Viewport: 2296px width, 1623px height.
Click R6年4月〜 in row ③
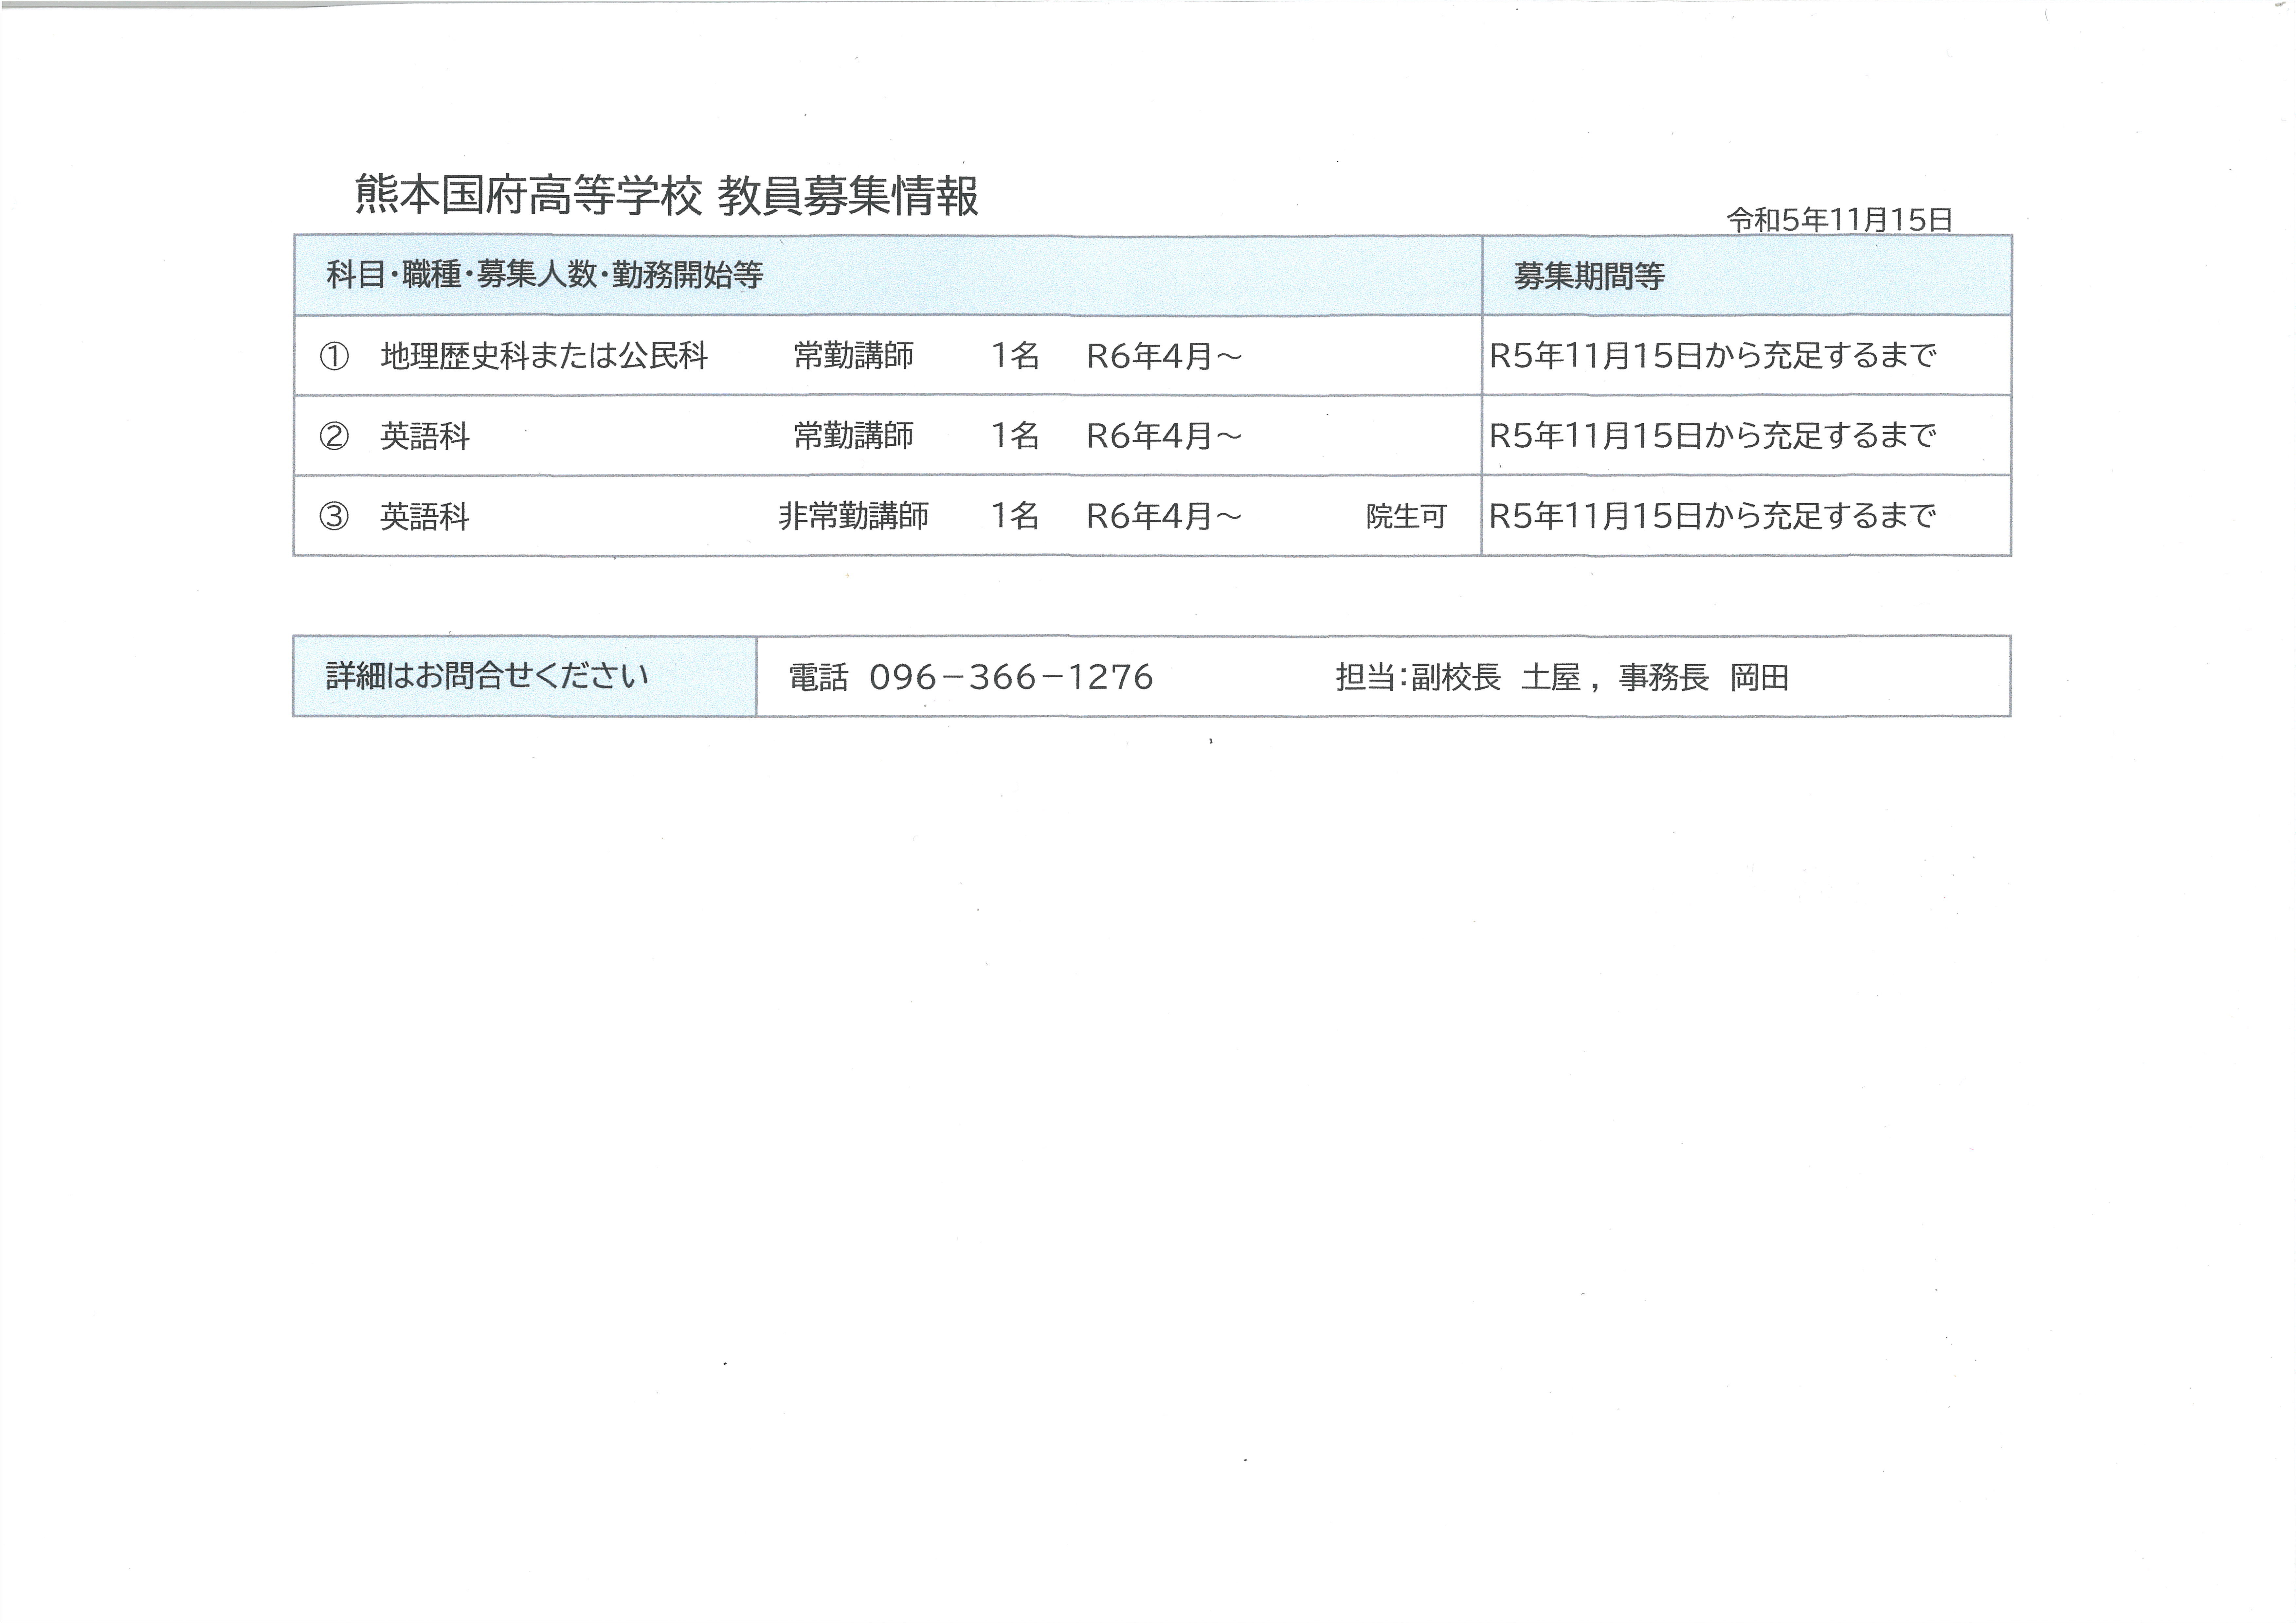(x=1164, y=516)
